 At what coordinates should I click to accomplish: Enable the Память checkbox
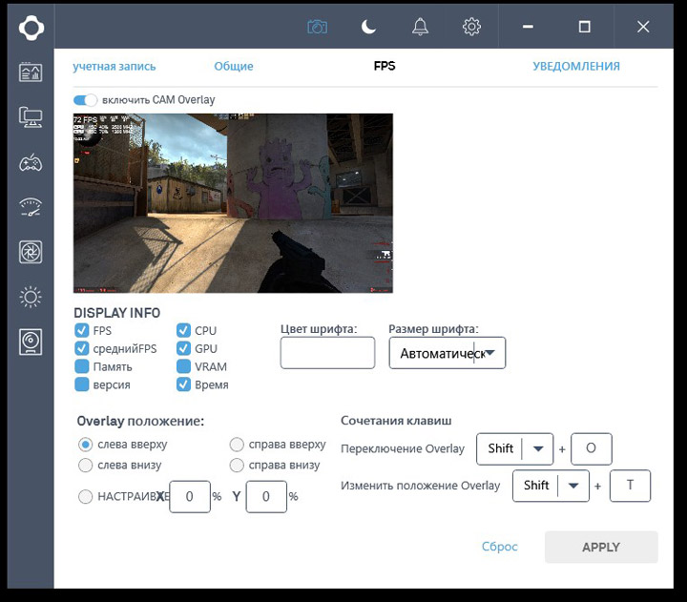point(82,366)
